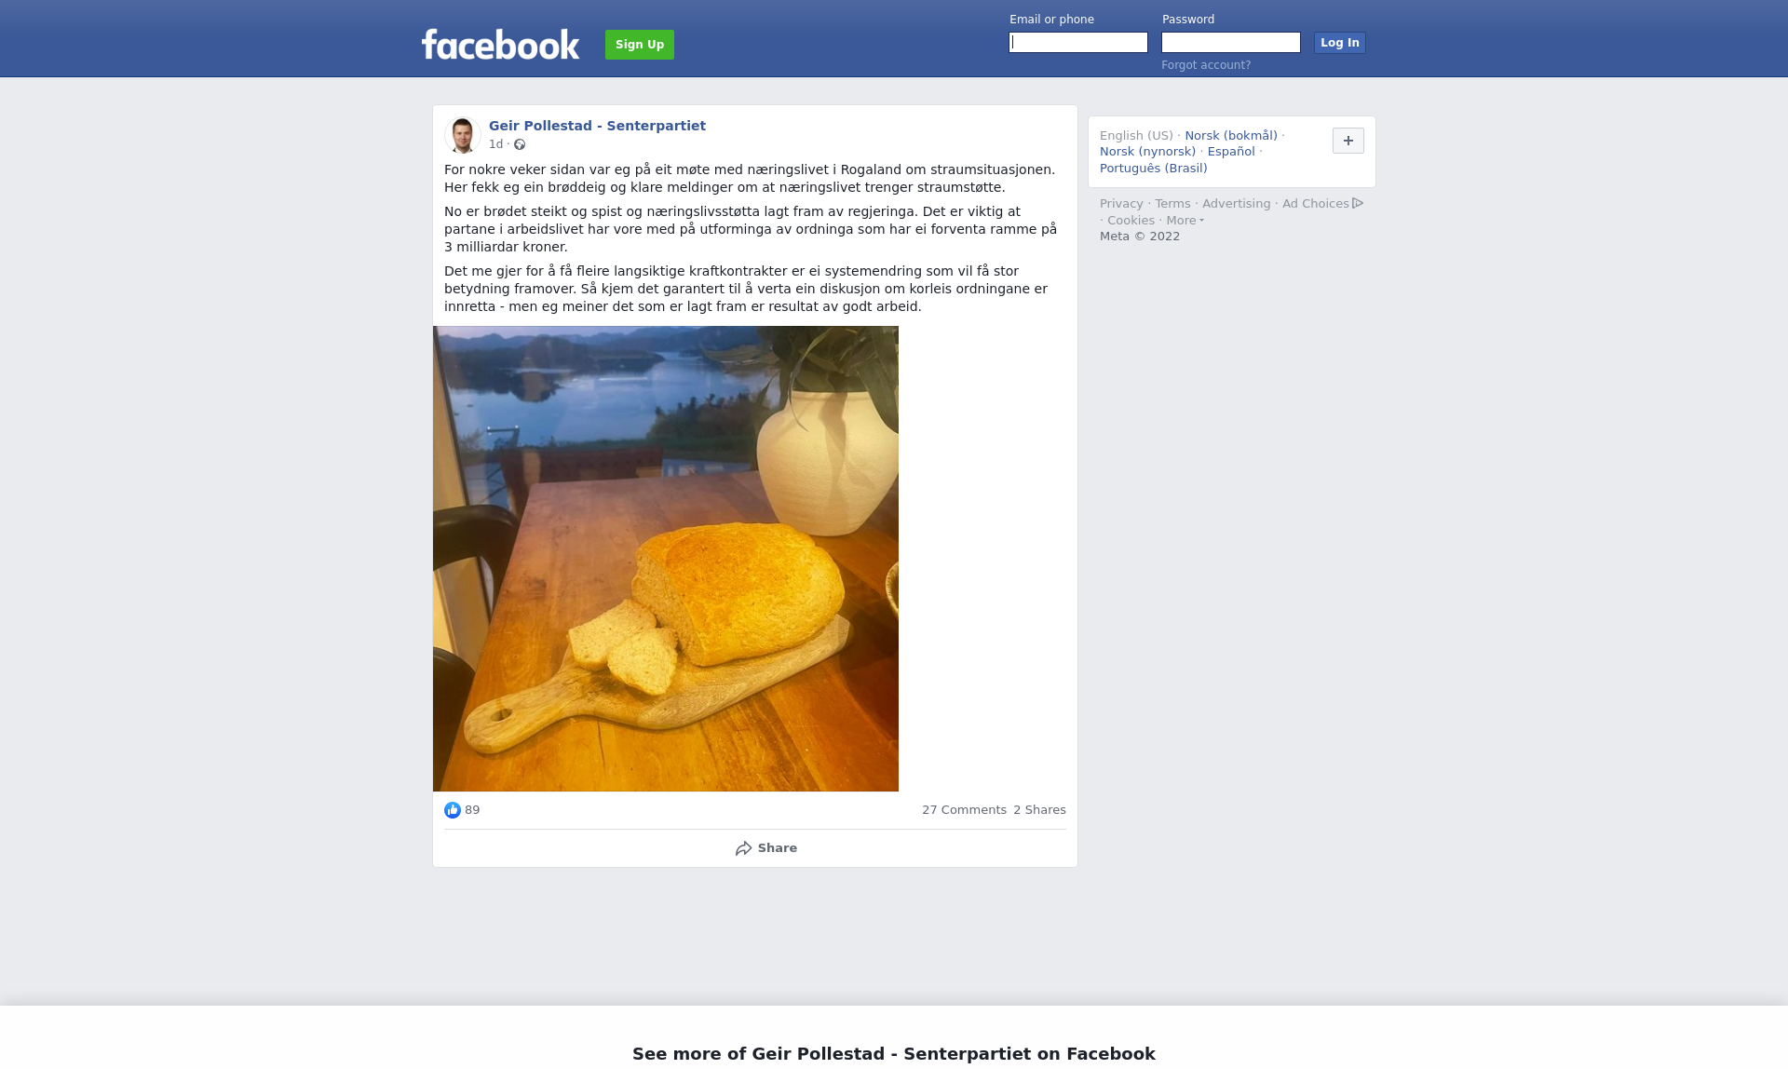1788x1069 pixels.
Task: Switch language to Español
Action: point(1231,152)
